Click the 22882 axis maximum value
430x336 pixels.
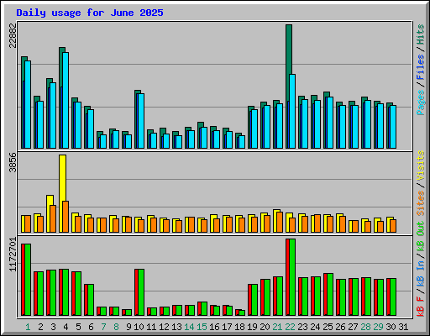(13, 36)
